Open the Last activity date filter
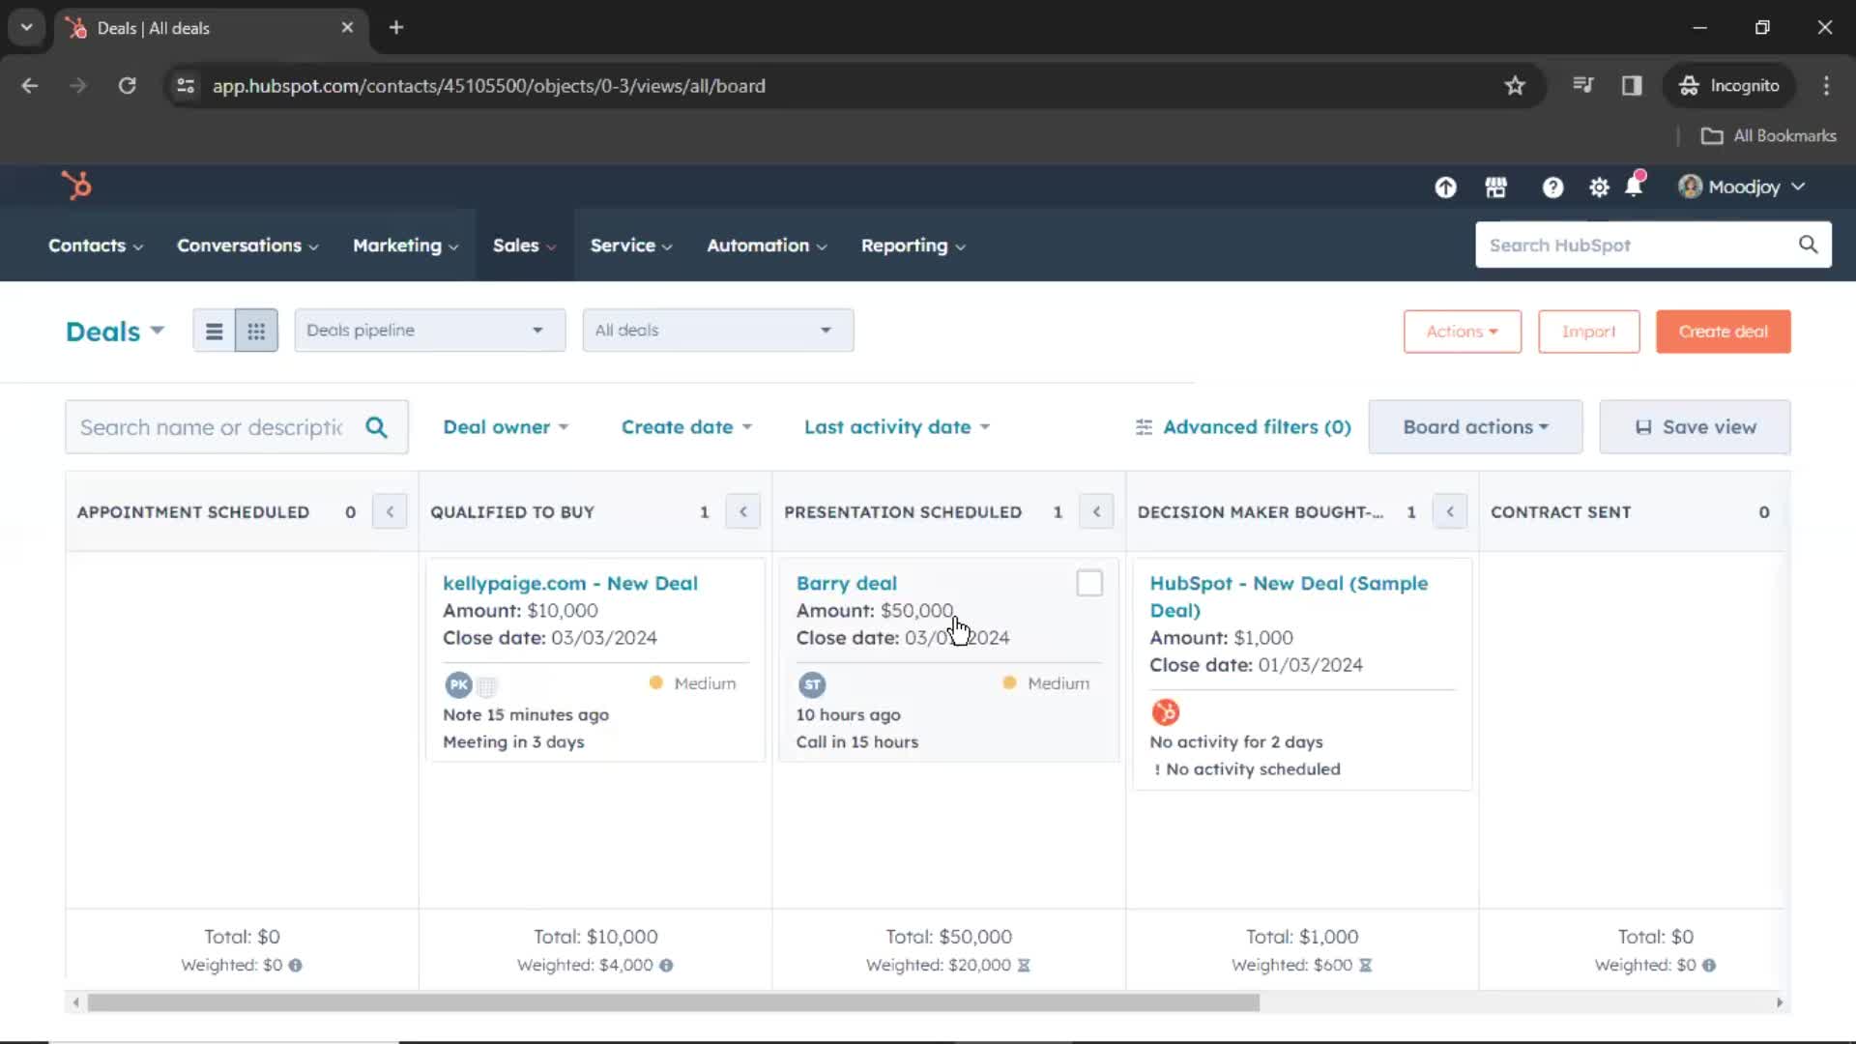Image resolution: width=1856 pixels, height=1044 pixels. (x=897, y=427)
